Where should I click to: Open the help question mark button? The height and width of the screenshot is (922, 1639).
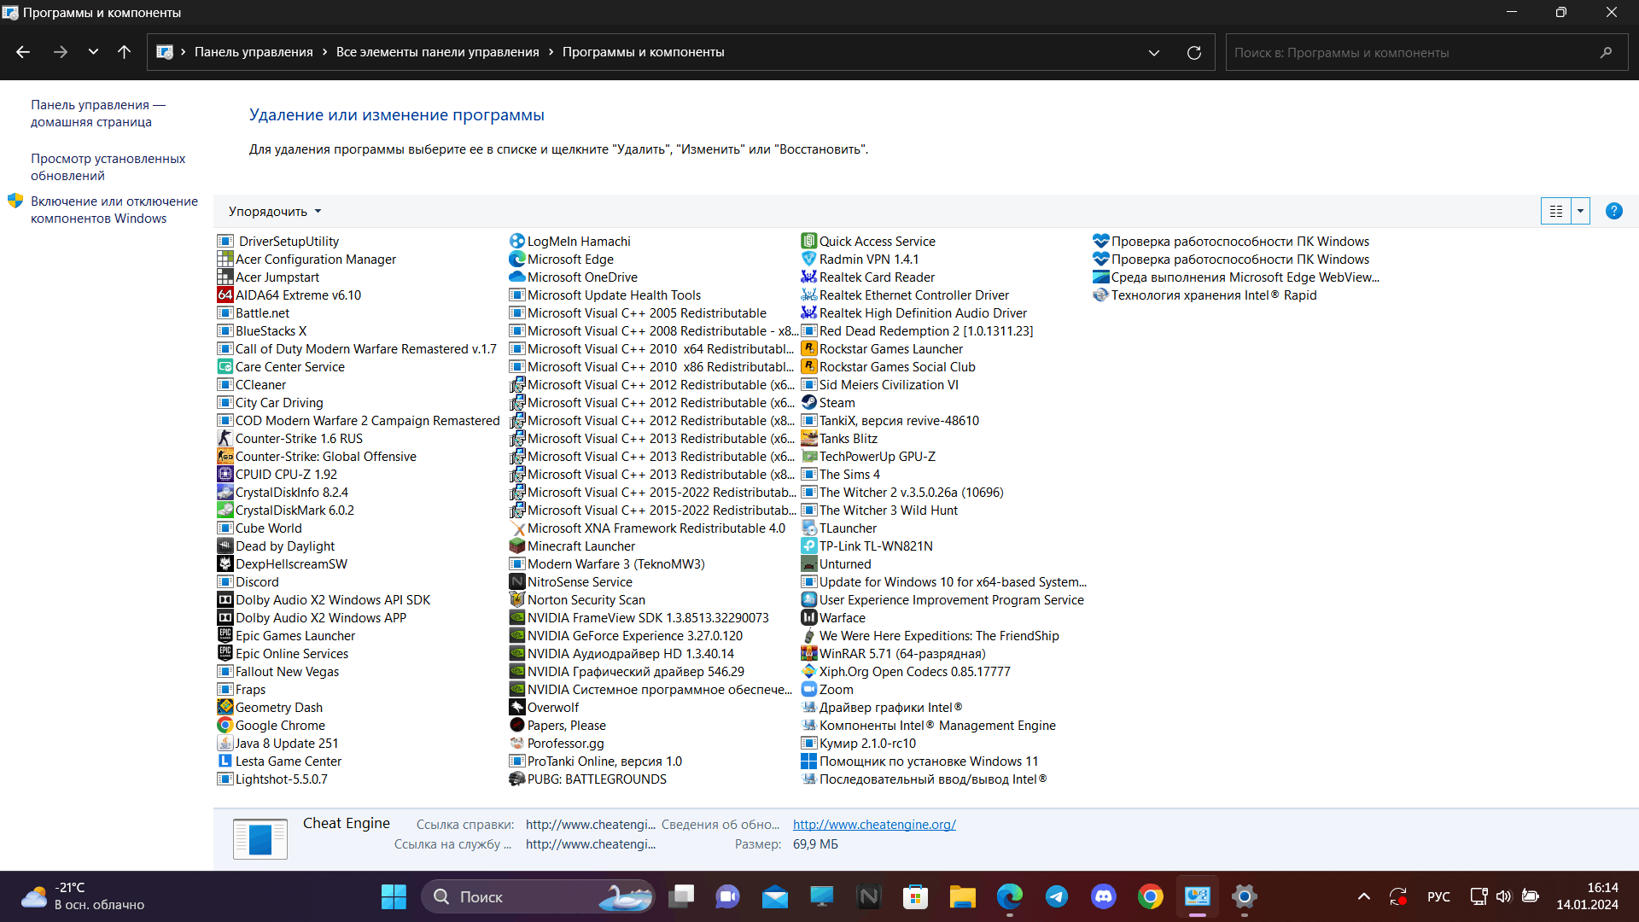coord(1613,211)
